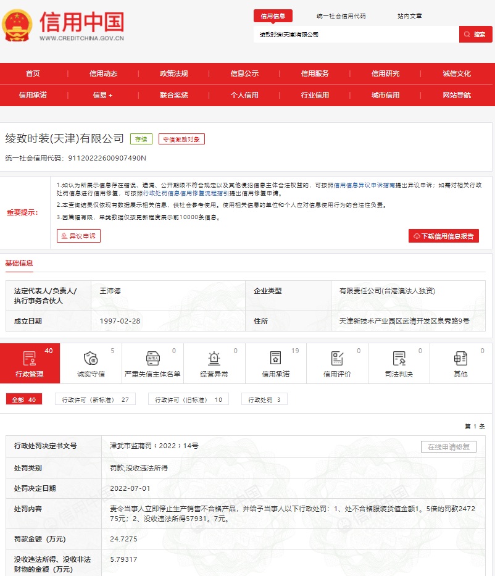This screenshot has height=576, width=495.
Task: Select the 信用信息 search tab
Action: 273,16
